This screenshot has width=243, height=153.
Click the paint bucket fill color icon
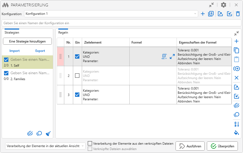[x=237, y=133]
